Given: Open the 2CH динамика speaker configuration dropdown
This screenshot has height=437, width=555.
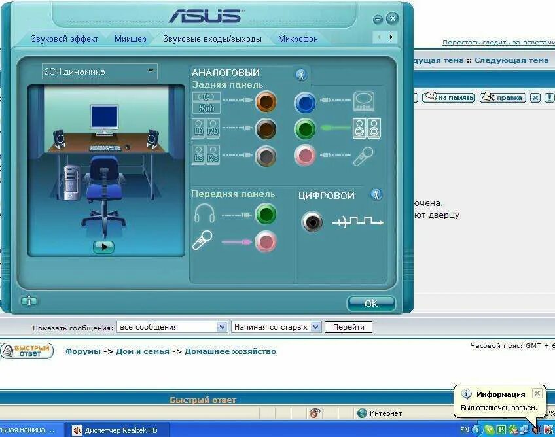Looking at the screenshot, I should pos(99,71).
